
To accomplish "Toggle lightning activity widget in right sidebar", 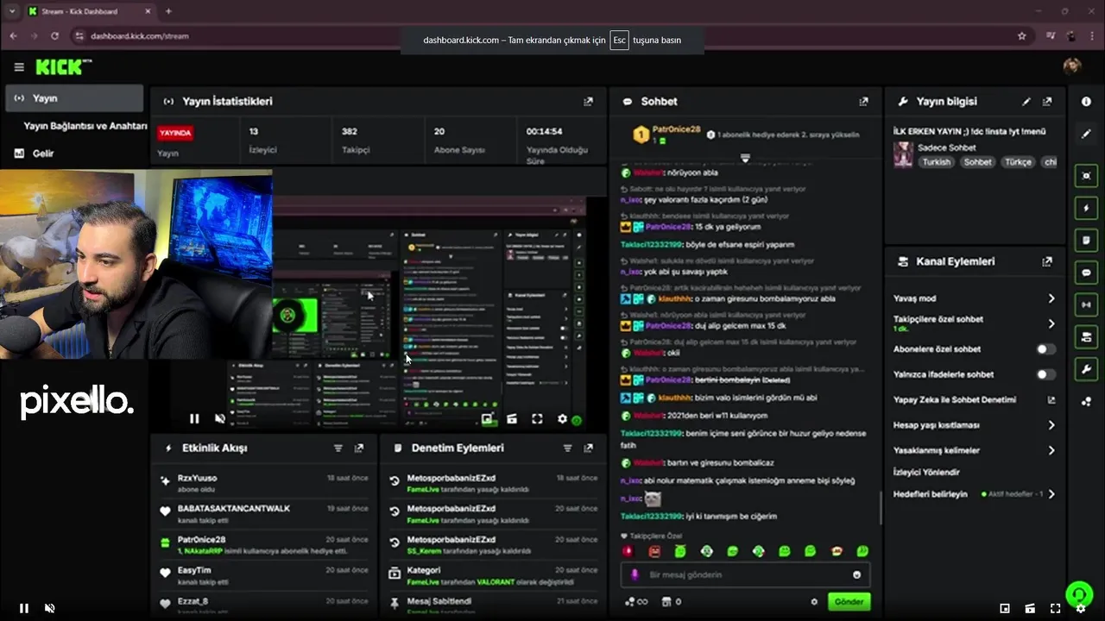I will [1086, 208].
